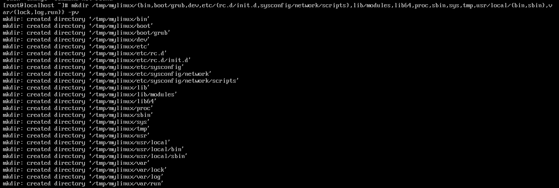Click the '/tmp/mylinux/tmp' created directory line
559x188 pixels.
point(76,128)
